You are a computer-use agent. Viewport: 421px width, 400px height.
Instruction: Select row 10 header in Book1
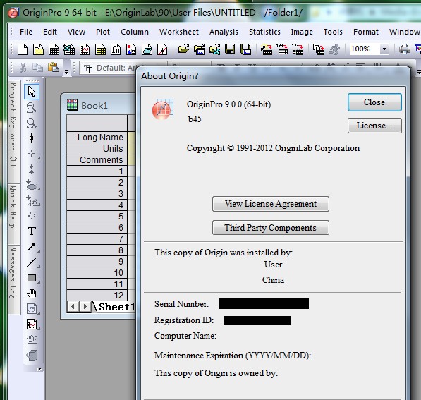tap(97, 273)
